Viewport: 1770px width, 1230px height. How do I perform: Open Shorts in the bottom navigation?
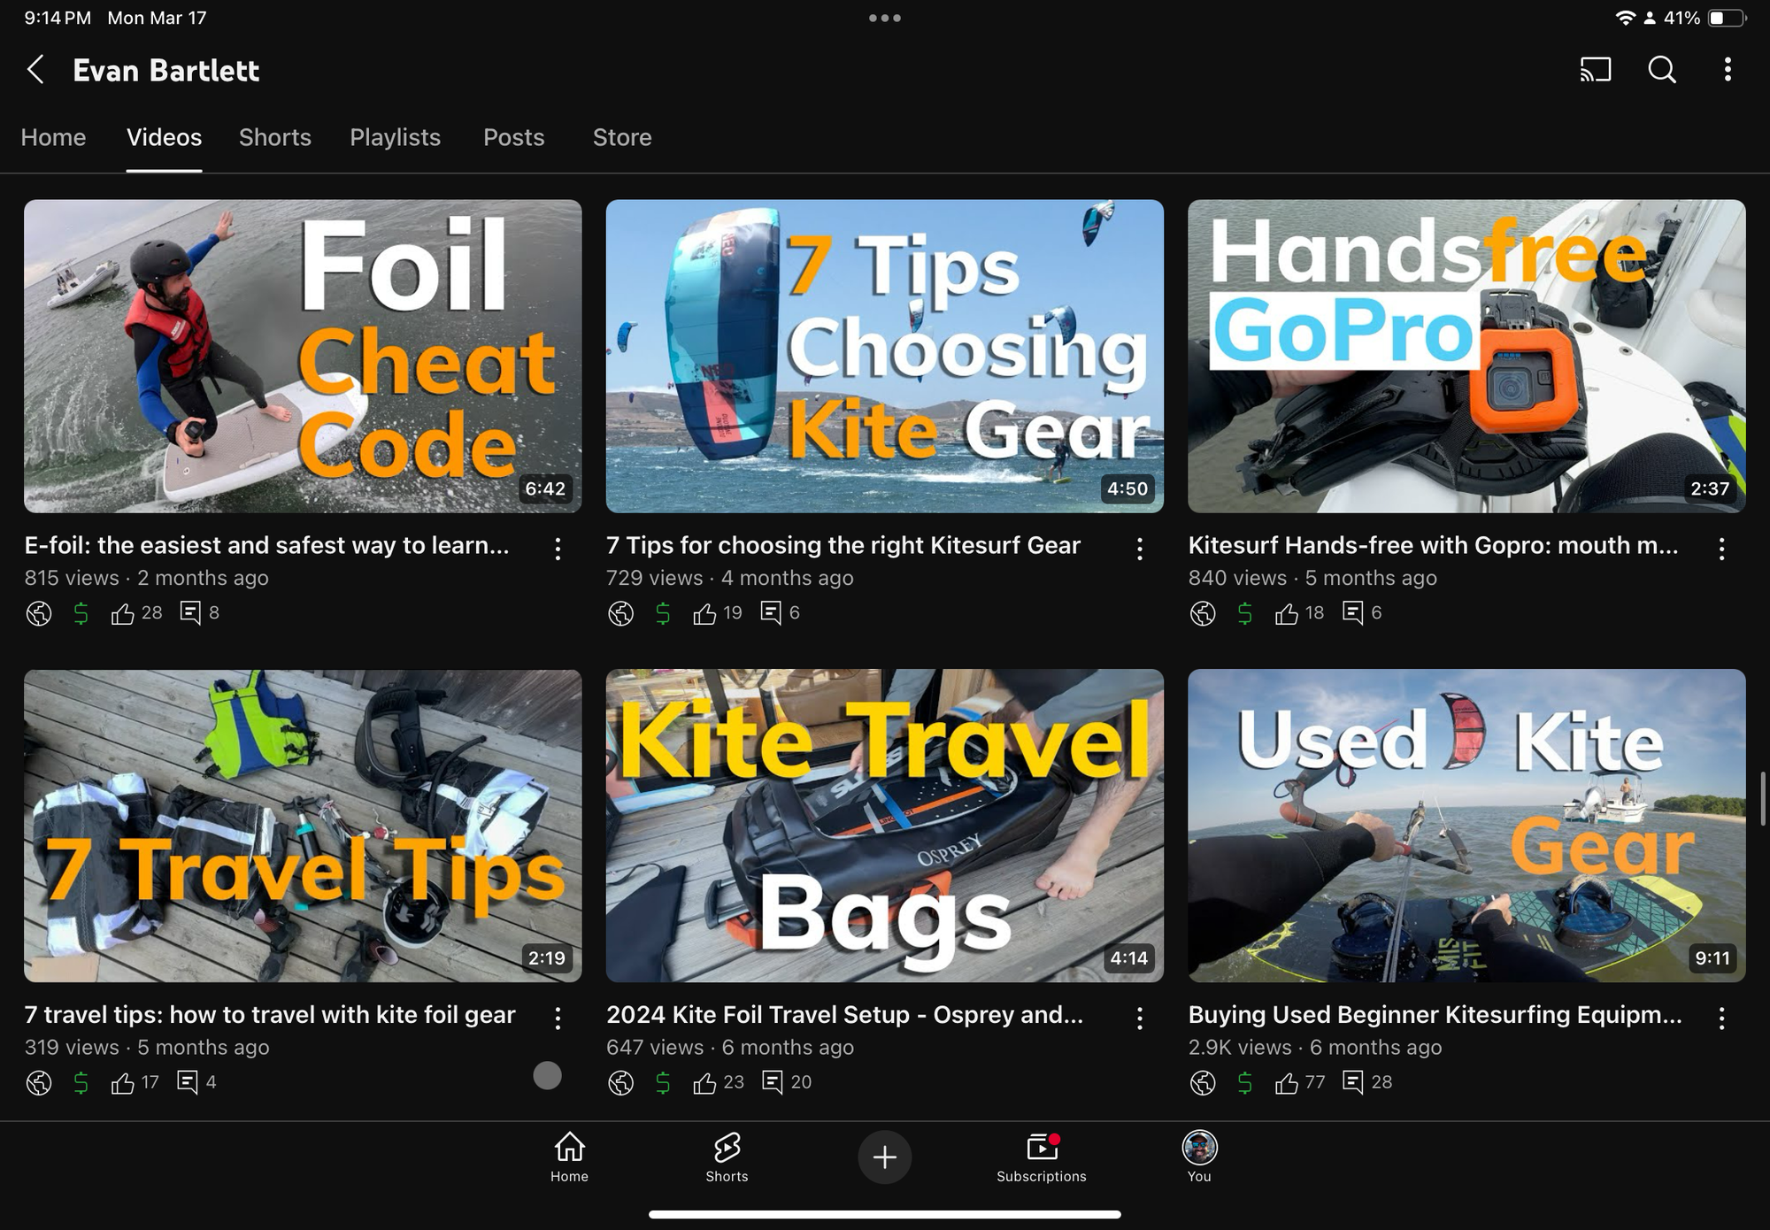(x=727, y=1157)
